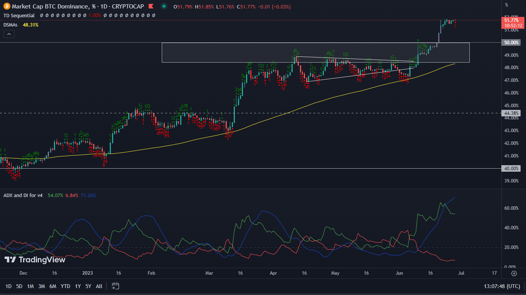526x295 pixels.
Task: Set date range to 1M
Action: (x=30, y=286)
